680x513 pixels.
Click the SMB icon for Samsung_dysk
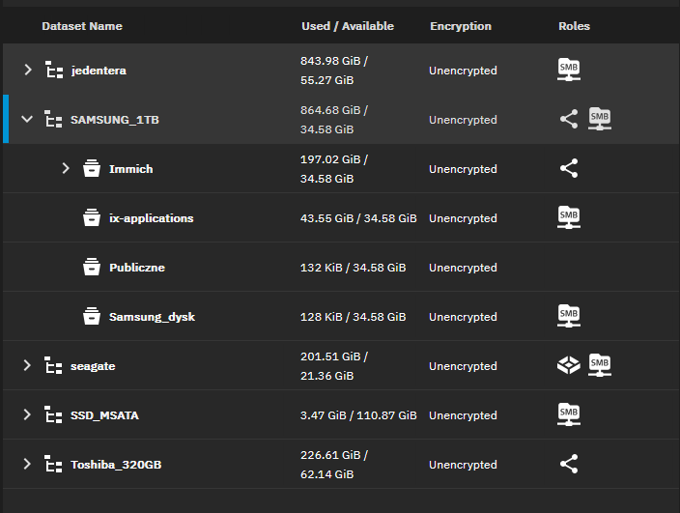click(x=569, y=317)
